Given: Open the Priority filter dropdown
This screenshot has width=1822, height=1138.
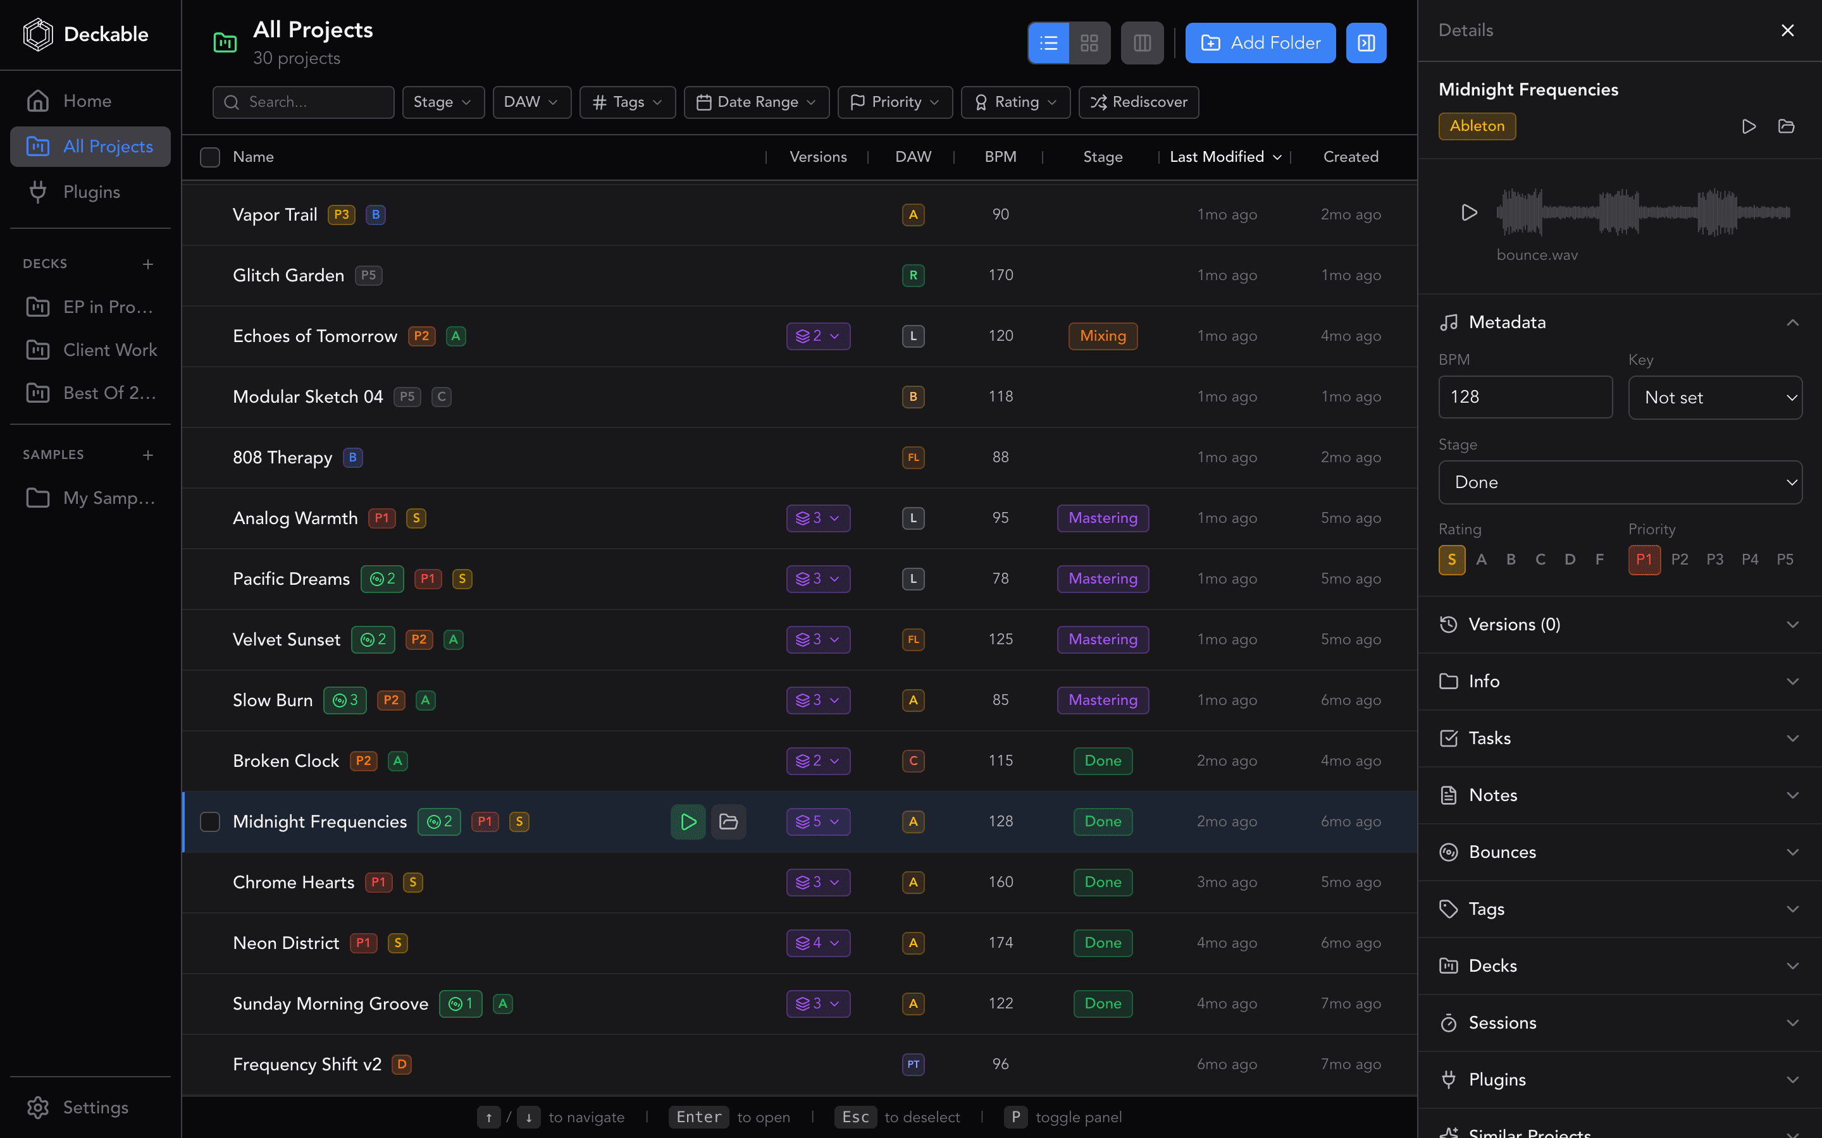Looking at the screenshot, I should point(895,102).
